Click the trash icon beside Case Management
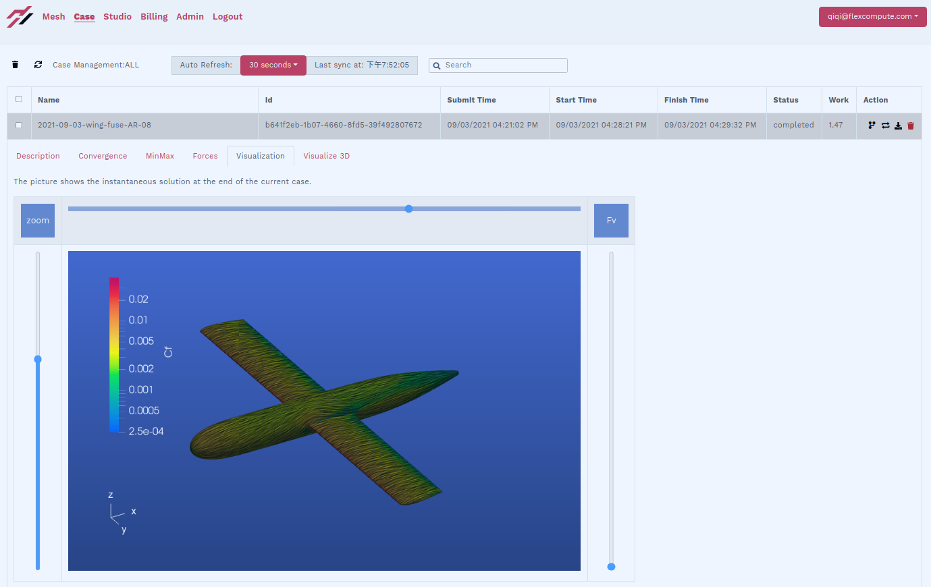Screen dimensions: 931x587 (16, 65)
